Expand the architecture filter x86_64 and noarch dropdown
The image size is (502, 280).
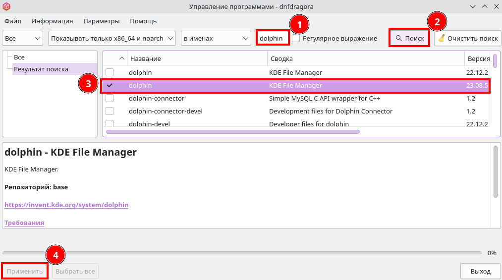click(x=112, y=38)
